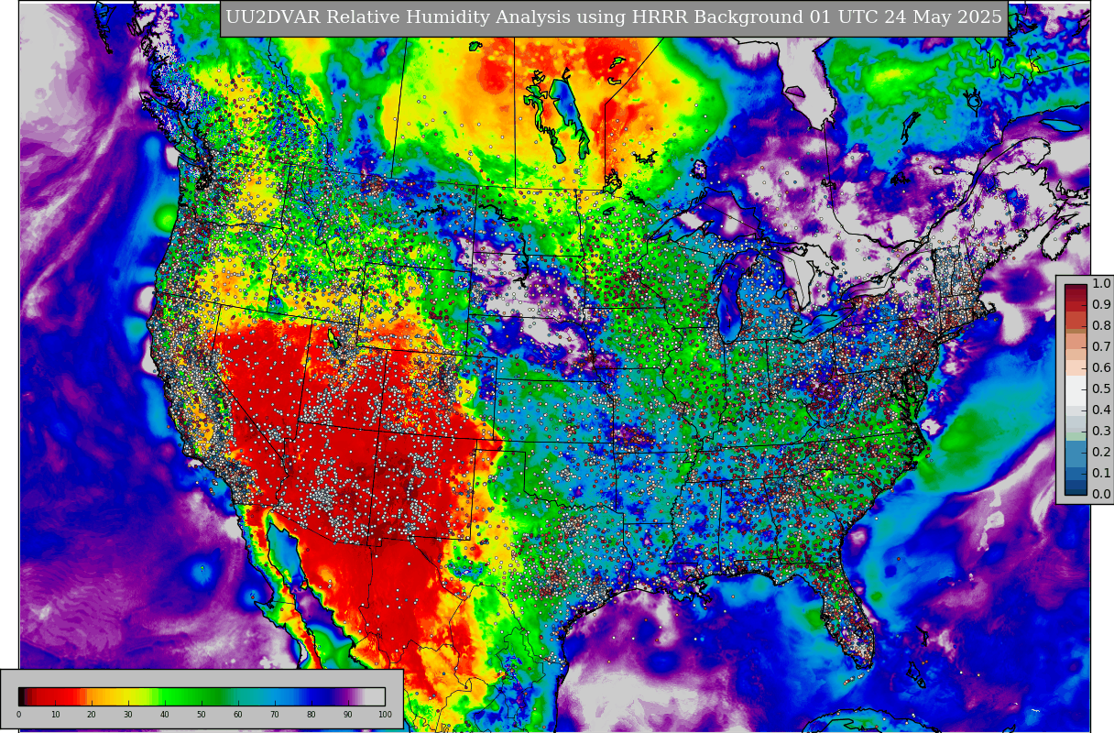This screenshot has height=733, width=1114.
Task: Click the '0.0' label on the right colorbar
Action: (1101, 495)
